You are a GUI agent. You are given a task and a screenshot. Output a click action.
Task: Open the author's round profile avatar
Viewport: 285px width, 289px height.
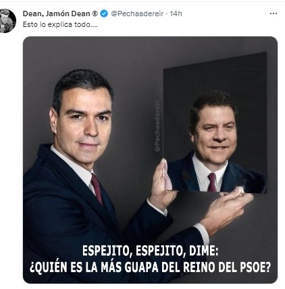click(7, 21)
